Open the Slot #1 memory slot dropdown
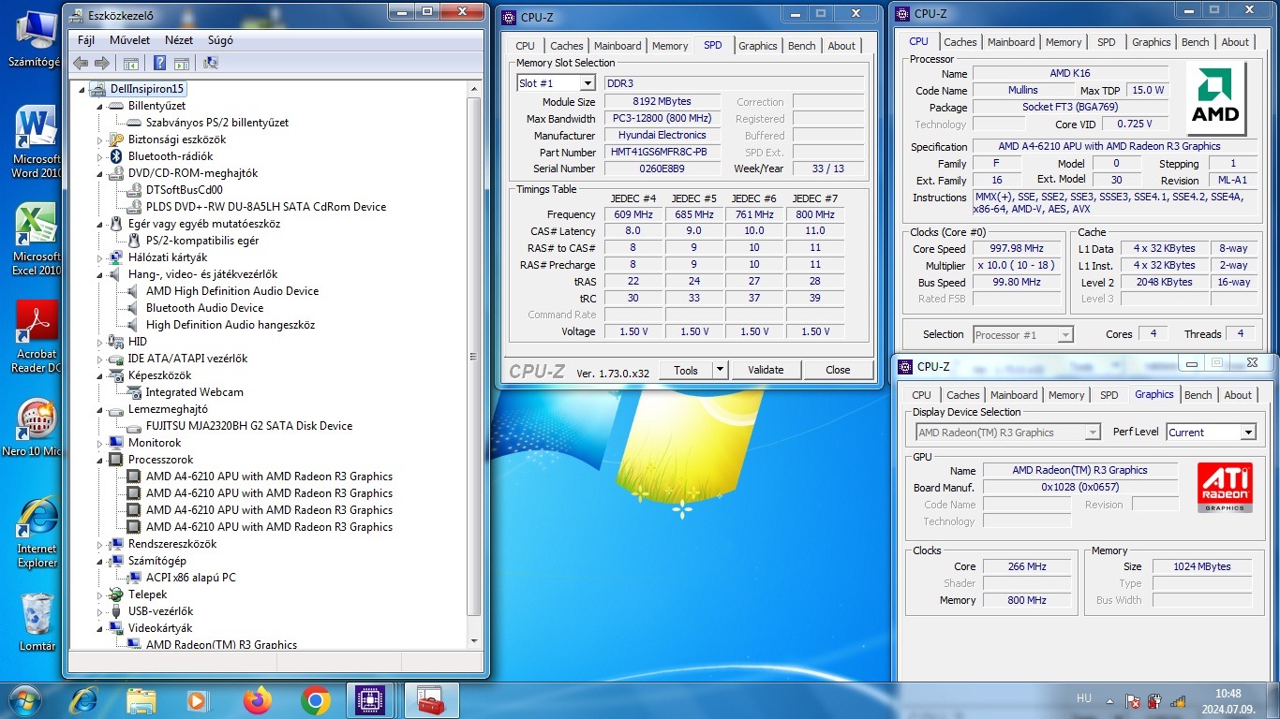Screen dimensions: 1280x719 click(587, 83)
